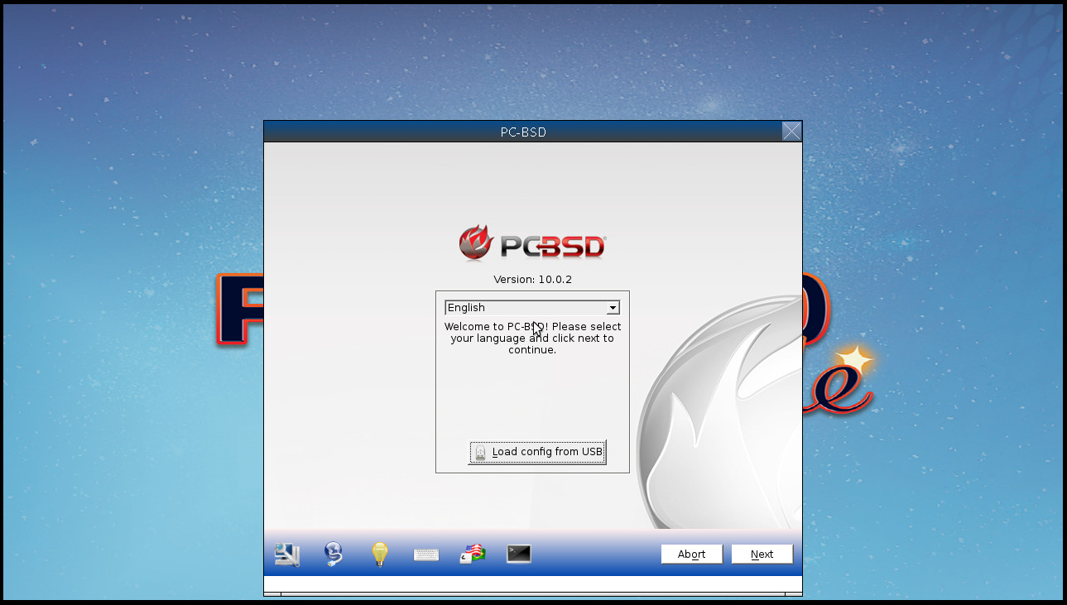The image size is (1067, 605).
Task: Click the dropdown arrow beside English
Action: tap(613, 307)
